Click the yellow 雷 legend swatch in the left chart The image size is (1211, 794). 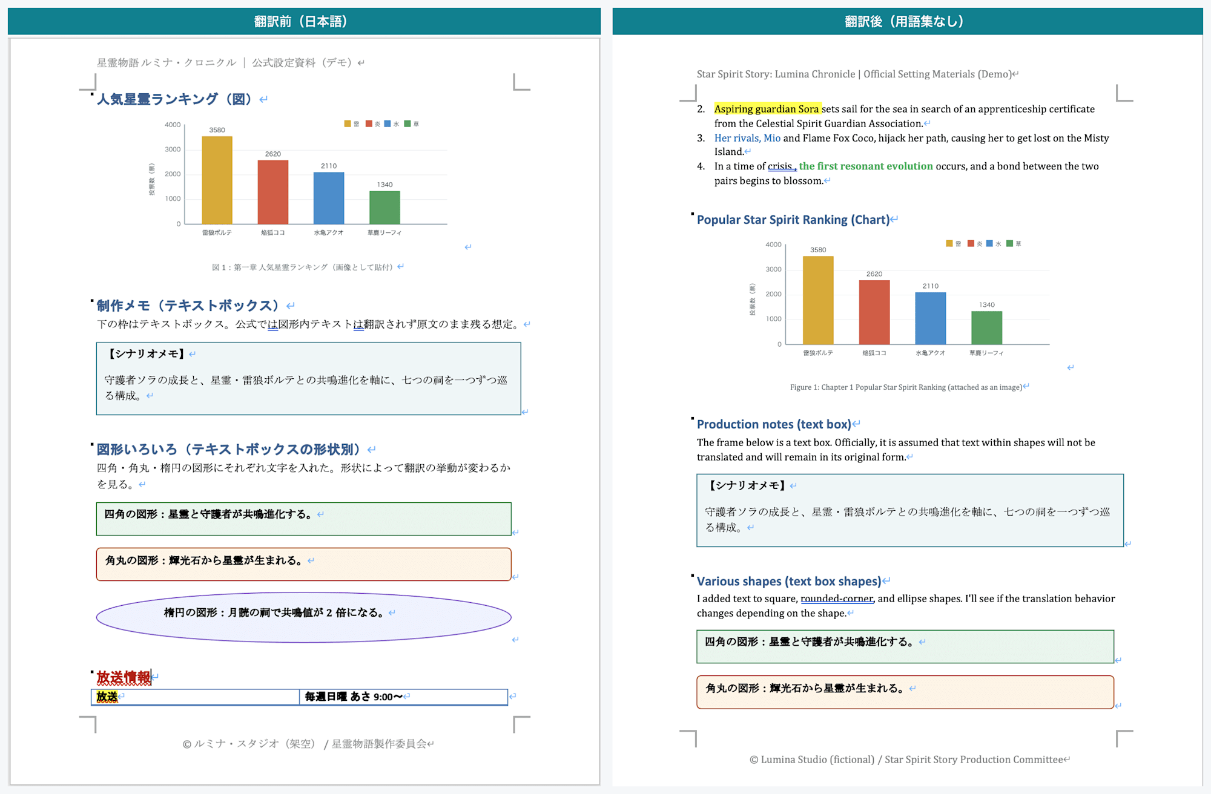348,123
